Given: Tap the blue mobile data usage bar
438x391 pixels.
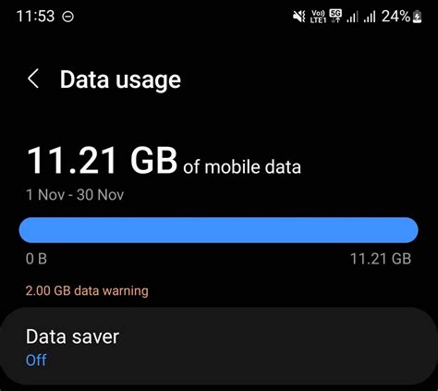Looking at the screenshot, I should click(x=218, y=230).
